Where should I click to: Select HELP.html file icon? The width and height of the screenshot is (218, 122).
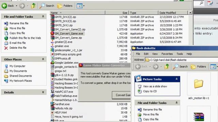(52, 112)
